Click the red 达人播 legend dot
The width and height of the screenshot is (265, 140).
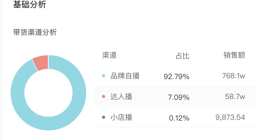click(104, 96)
